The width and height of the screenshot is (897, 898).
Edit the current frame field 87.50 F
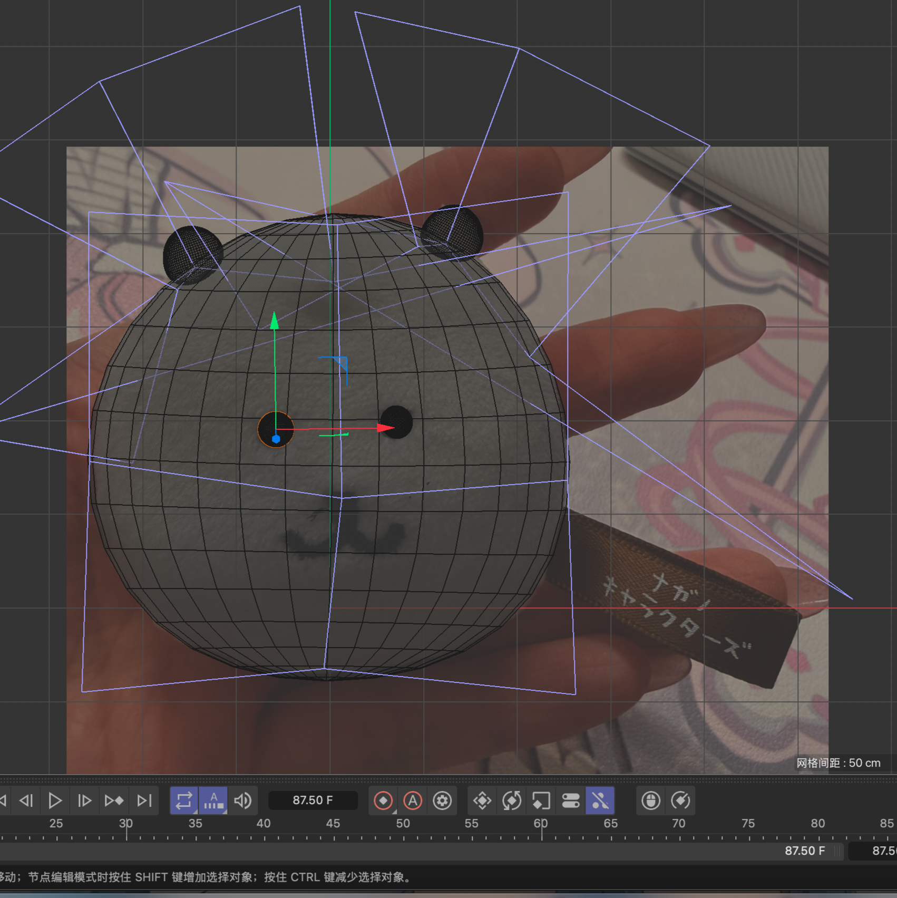[313, 800]
